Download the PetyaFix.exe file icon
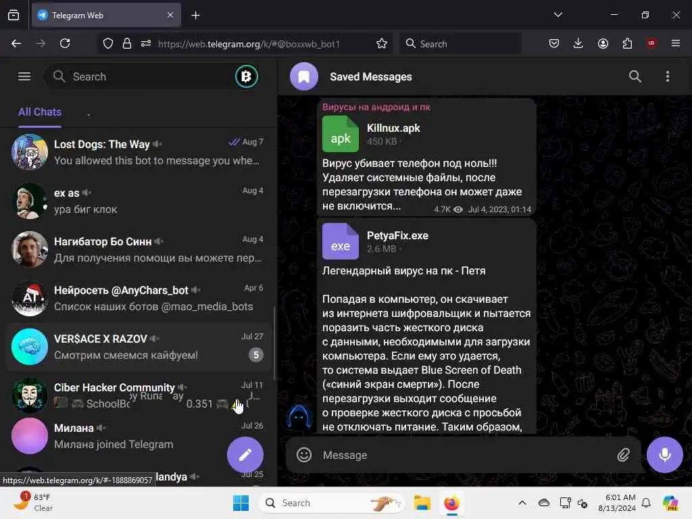The width and height of the screenshot is (692, 519). pos(341,241)
